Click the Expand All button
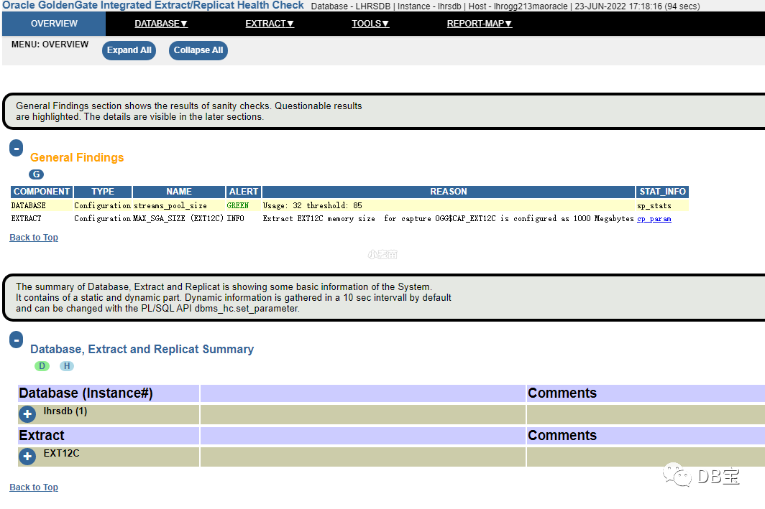 coord(129,50)
